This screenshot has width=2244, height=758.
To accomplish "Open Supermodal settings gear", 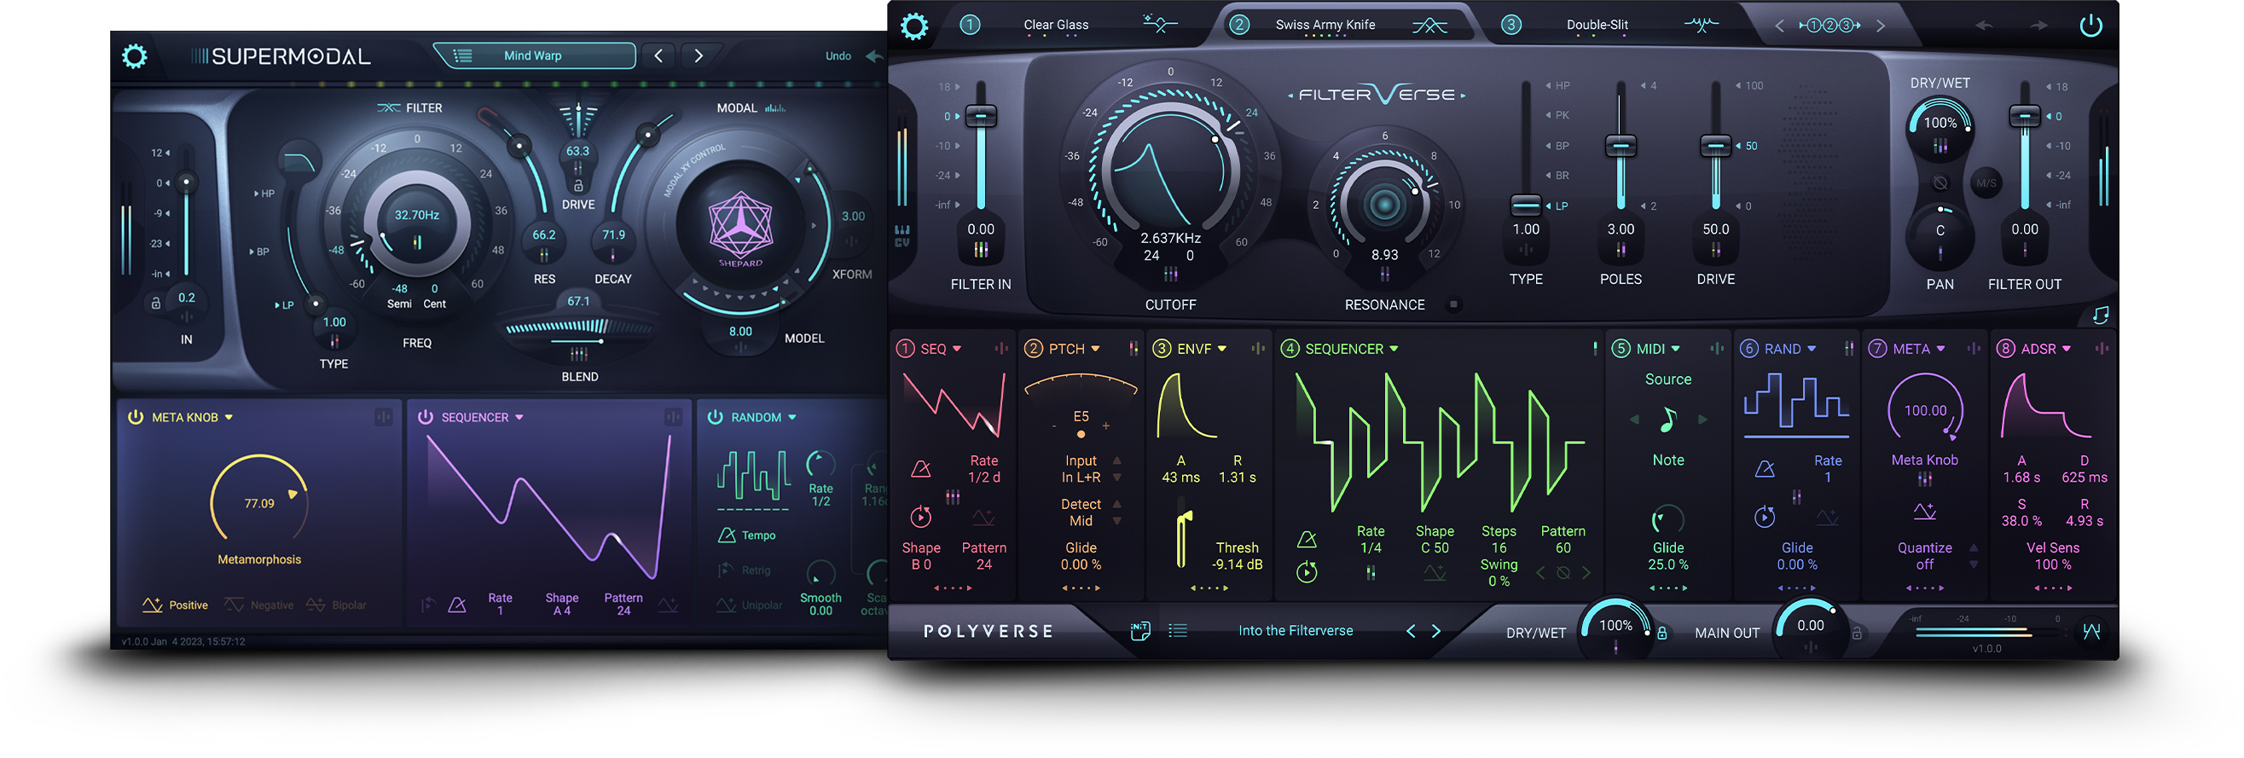I will point(134,57).
